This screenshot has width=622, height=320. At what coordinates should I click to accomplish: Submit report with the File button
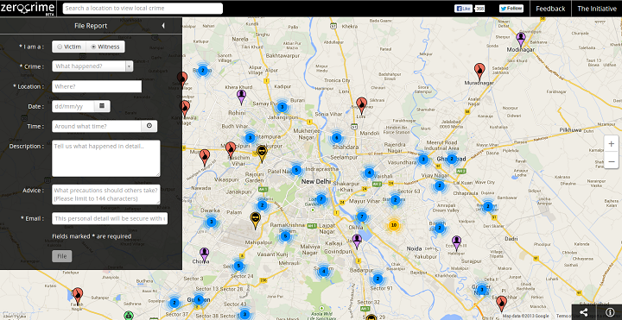click(62, 256)
